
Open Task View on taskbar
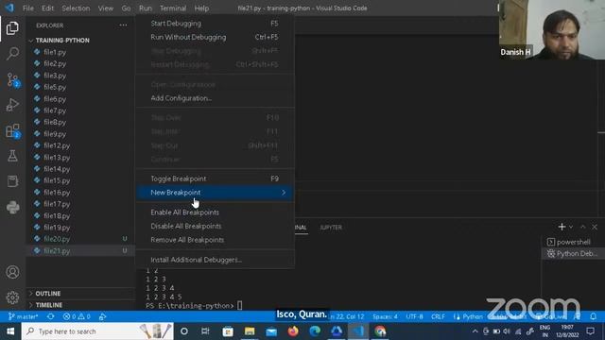pos(205,331)
